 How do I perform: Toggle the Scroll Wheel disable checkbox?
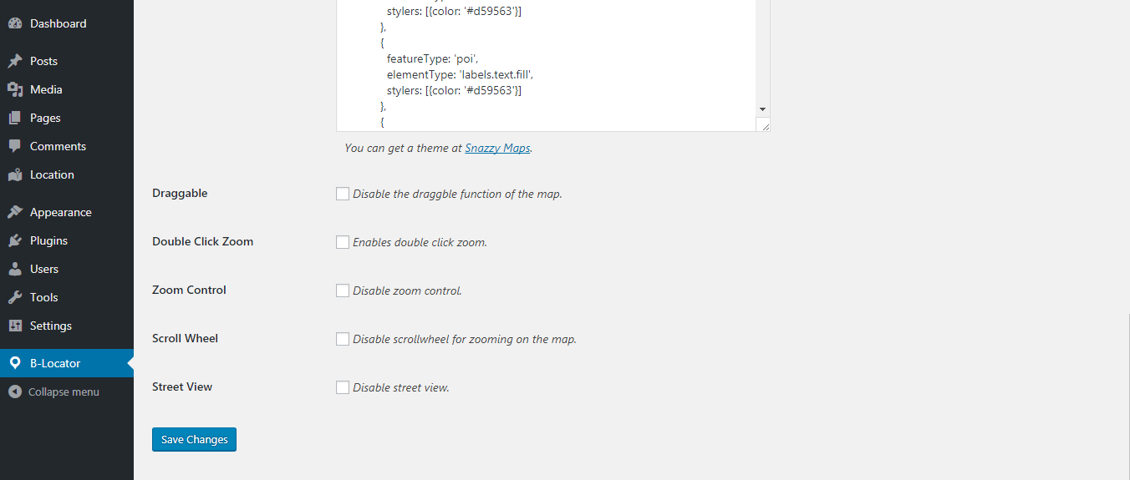point(343,339)
